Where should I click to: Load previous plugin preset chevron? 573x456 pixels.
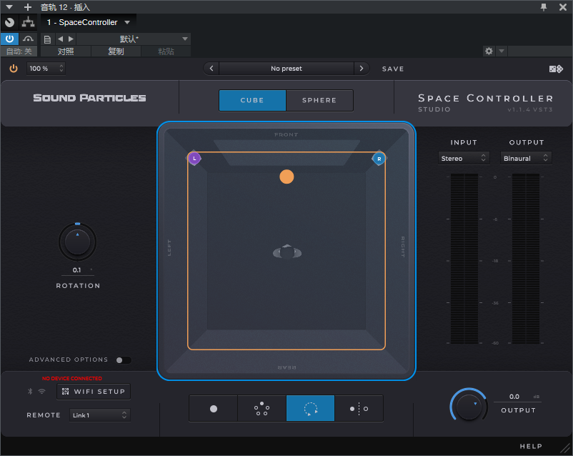[x=211, y=69]
